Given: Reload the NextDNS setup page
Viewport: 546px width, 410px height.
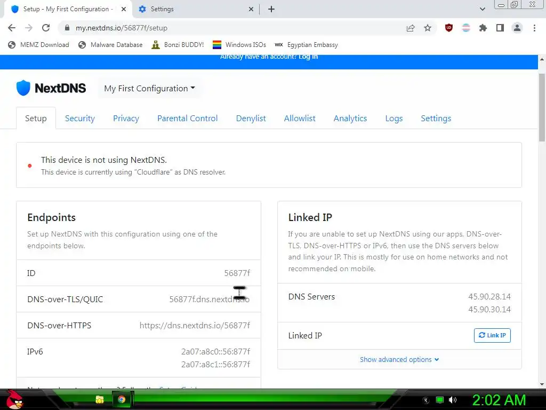Looking at the screenshot, I should tap(46, 28).
